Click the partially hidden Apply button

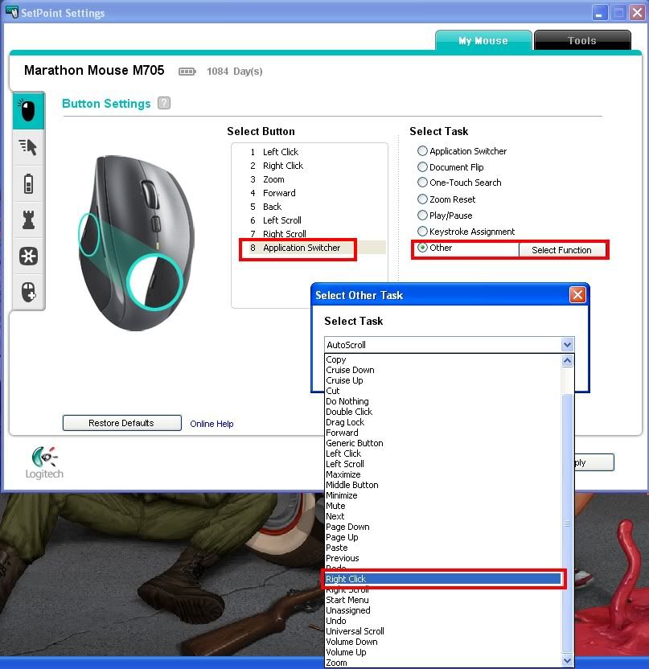[594, 462]
